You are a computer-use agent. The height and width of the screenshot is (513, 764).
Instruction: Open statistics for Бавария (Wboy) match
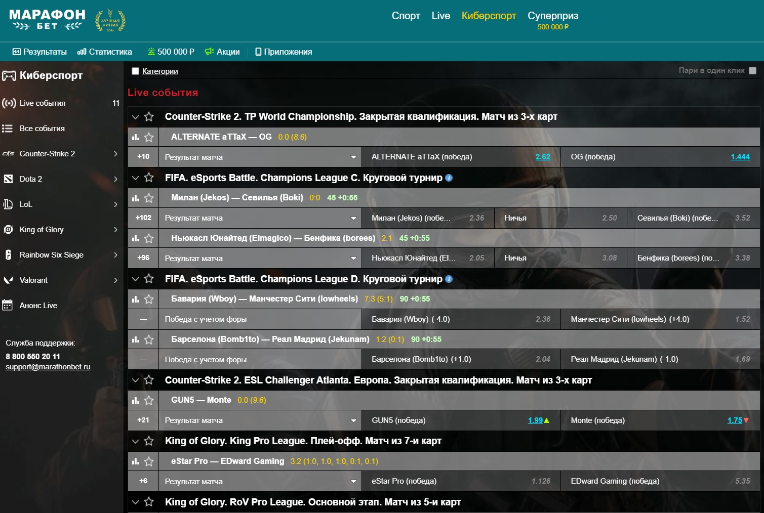pos(136,299)
